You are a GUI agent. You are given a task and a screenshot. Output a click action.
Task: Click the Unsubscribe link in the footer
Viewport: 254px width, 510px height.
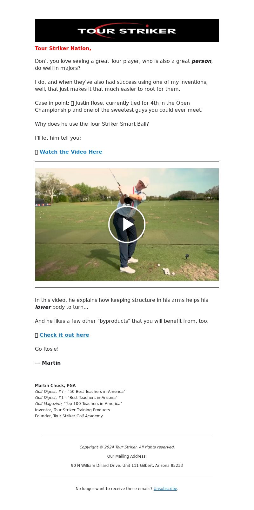tap(165, 489)
